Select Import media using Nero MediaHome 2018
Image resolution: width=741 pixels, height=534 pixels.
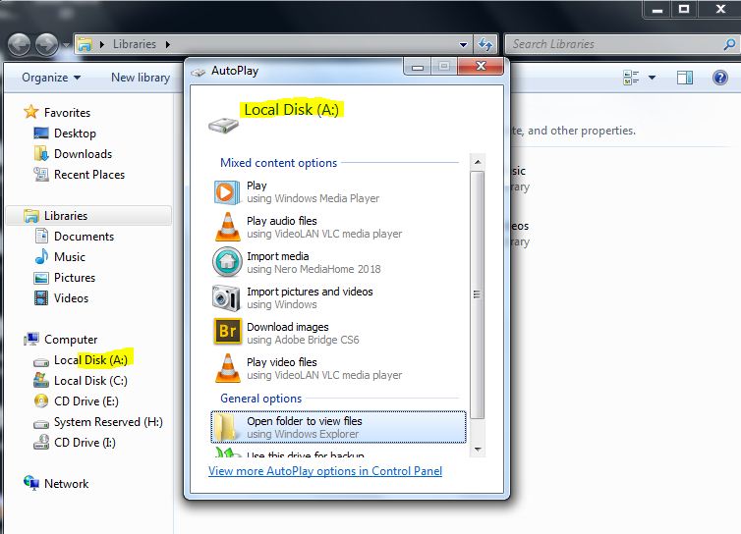click(338, 262)
